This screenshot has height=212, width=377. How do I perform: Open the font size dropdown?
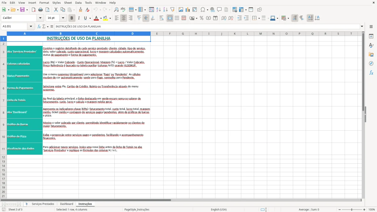point(63,18)
